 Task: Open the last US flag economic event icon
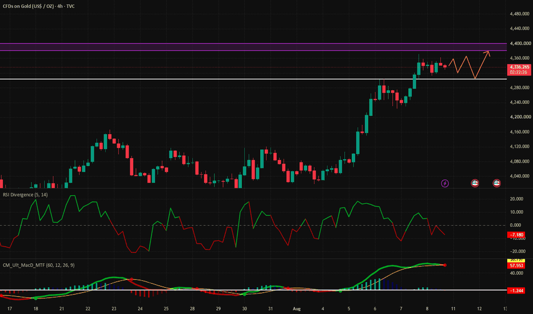pos(496,183)
